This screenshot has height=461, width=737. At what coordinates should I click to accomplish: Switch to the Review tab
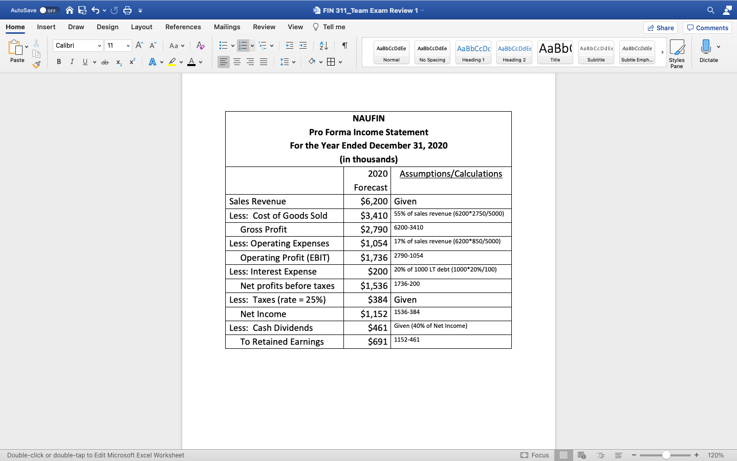pyautogui.click(x=264, y=27)
